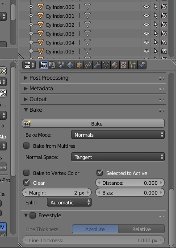Image resolution: width=176 pixels, height=248 pixels.
Task: Hide Cylinder.003 in viewport
Action: click(147, 33)
